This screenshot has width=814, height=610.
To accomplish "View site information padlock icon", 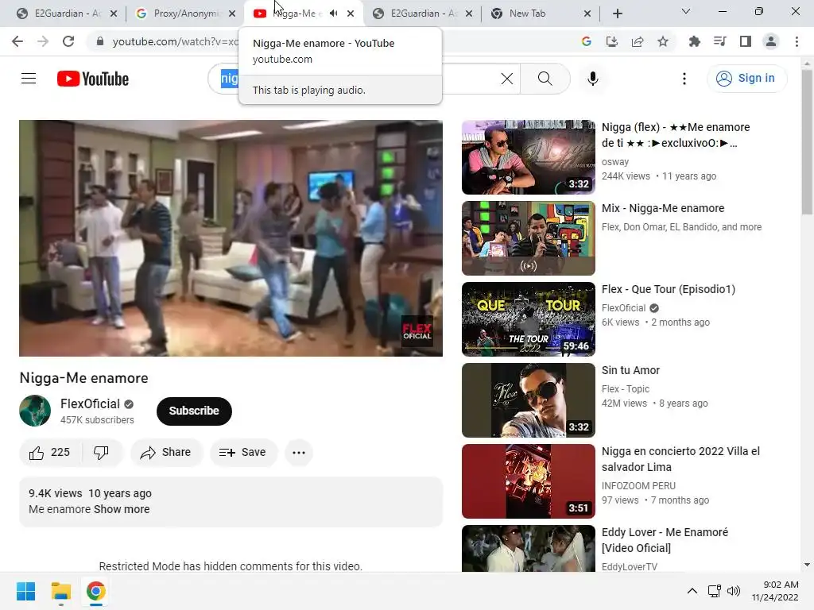I will pyautogui.click(x=100, y=41).
